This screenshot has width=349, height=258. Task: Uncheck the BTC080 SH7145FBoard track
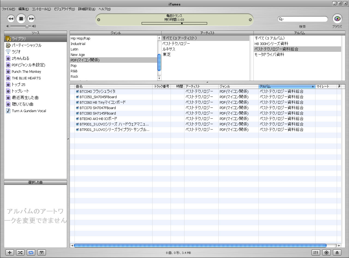tap(77, 113)
